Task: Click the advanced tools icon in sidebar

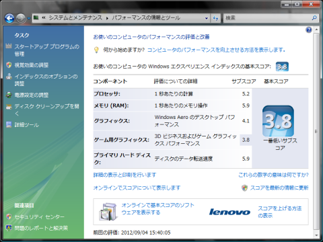Action: click(x=9, y=124)
